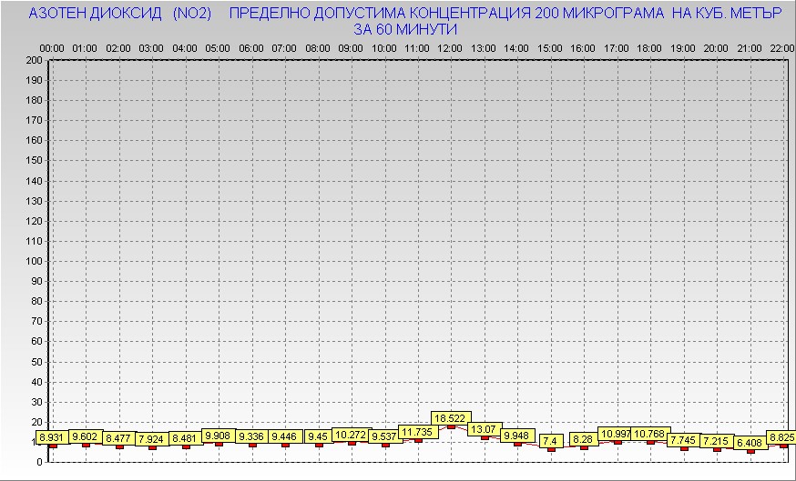Click the 9.948 data label
The image size is (796, 481).
[x=517, y=436]
